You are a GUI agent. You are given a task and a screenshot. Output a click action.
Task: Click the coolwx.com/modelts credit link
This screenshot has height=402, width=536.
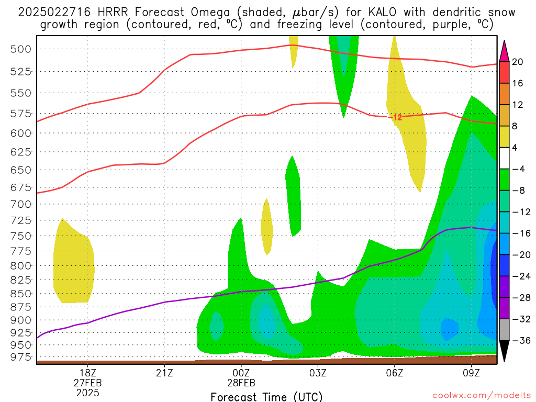click(x=481, y=396)
